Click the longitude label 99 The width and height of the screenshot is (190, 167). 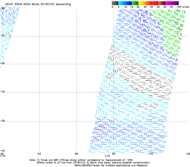[x=113, y=154]
